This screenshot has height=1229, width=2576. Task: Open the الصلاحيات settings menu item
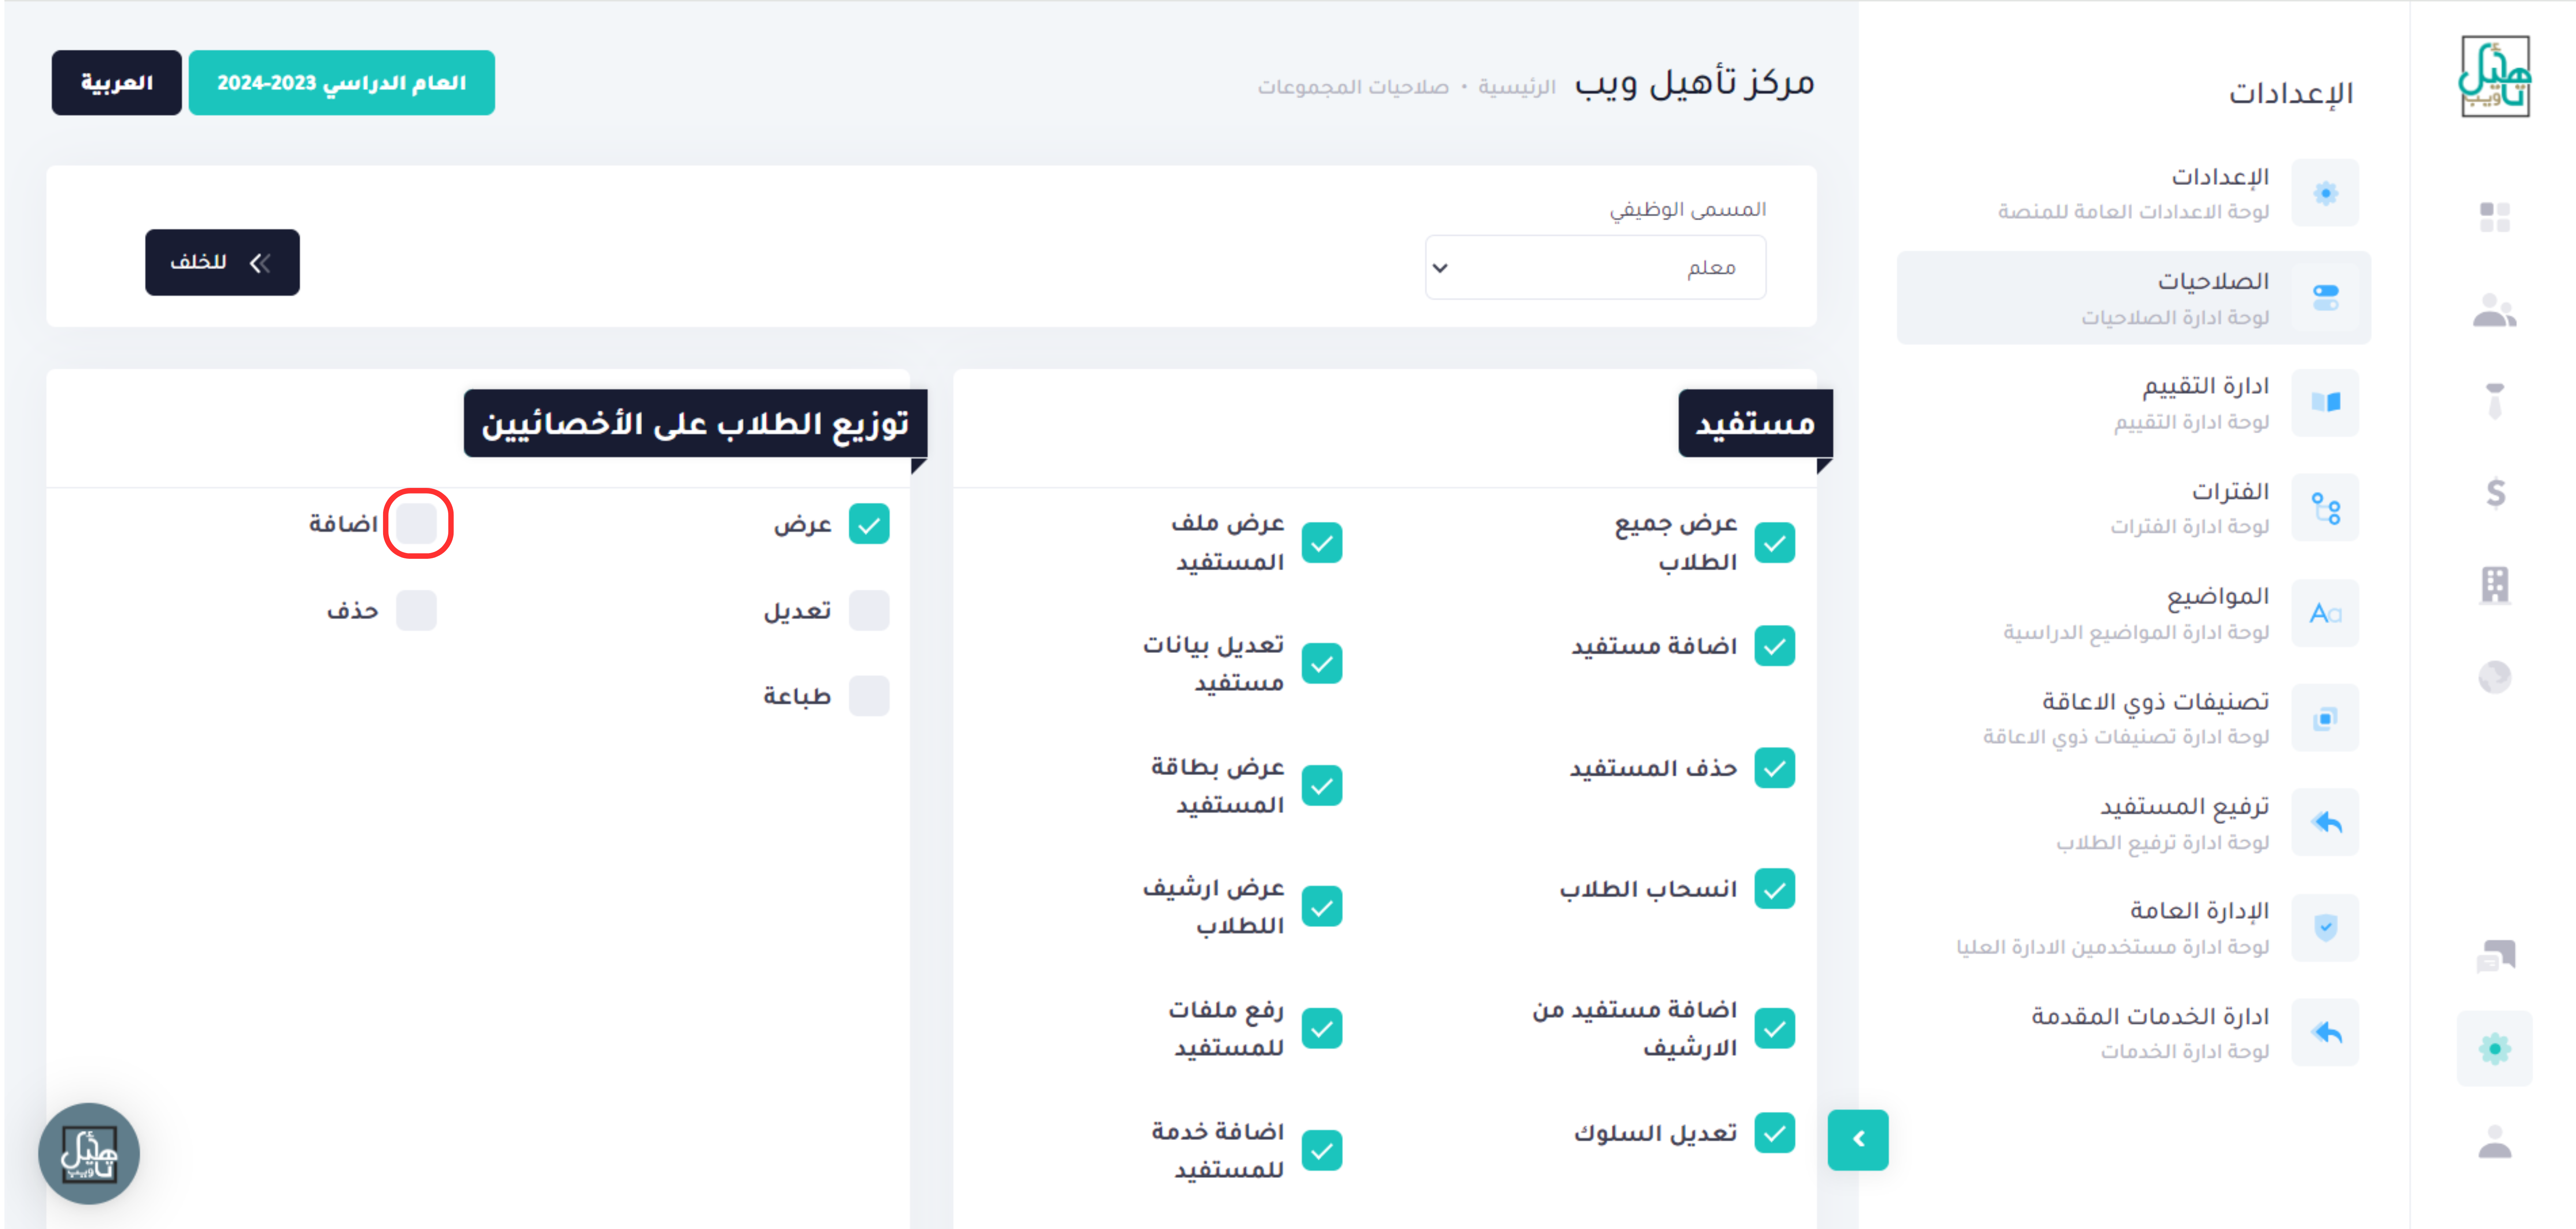[x=2133, y=298]
